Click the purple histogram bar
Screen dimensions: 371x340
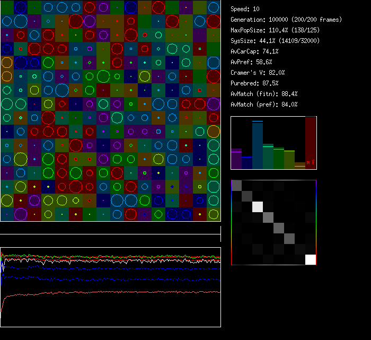click(x=236, y=159)
